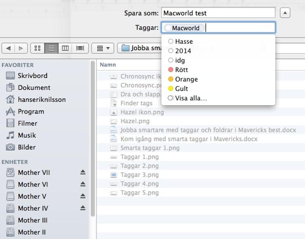
Task: Click the forward navigation arrow
Action: pos(20,48)
